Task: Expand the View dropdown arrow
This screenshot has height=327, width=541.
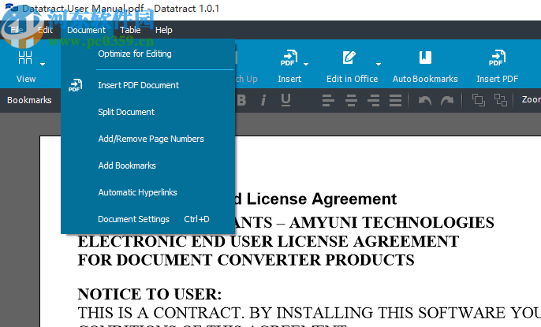Action: pyautogui.click(x=43, y=64)
